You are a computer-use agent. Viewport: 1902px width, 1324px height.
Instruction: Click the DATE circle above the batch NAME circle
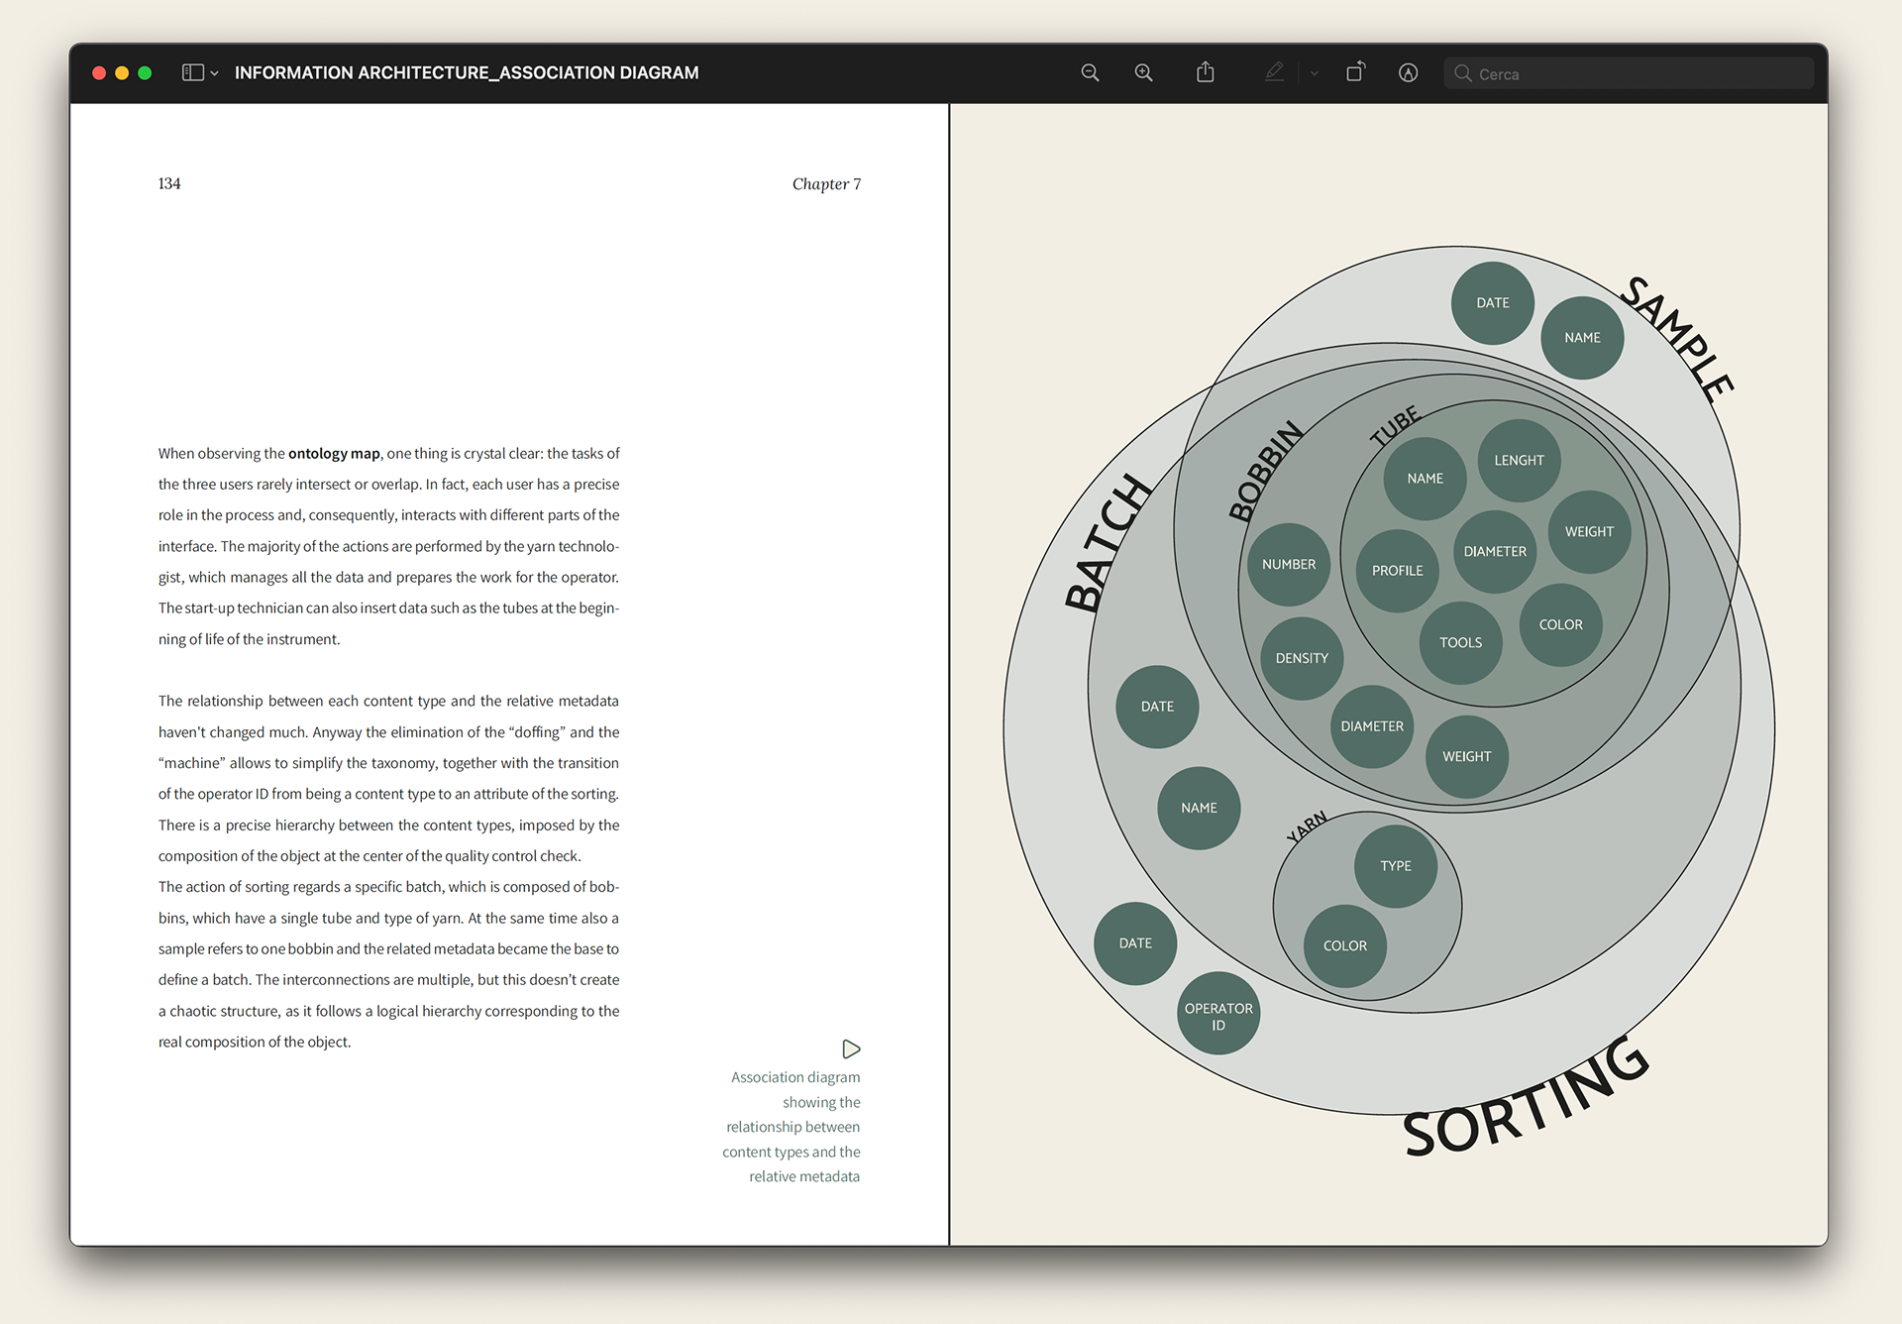[x=1157, y=706]
